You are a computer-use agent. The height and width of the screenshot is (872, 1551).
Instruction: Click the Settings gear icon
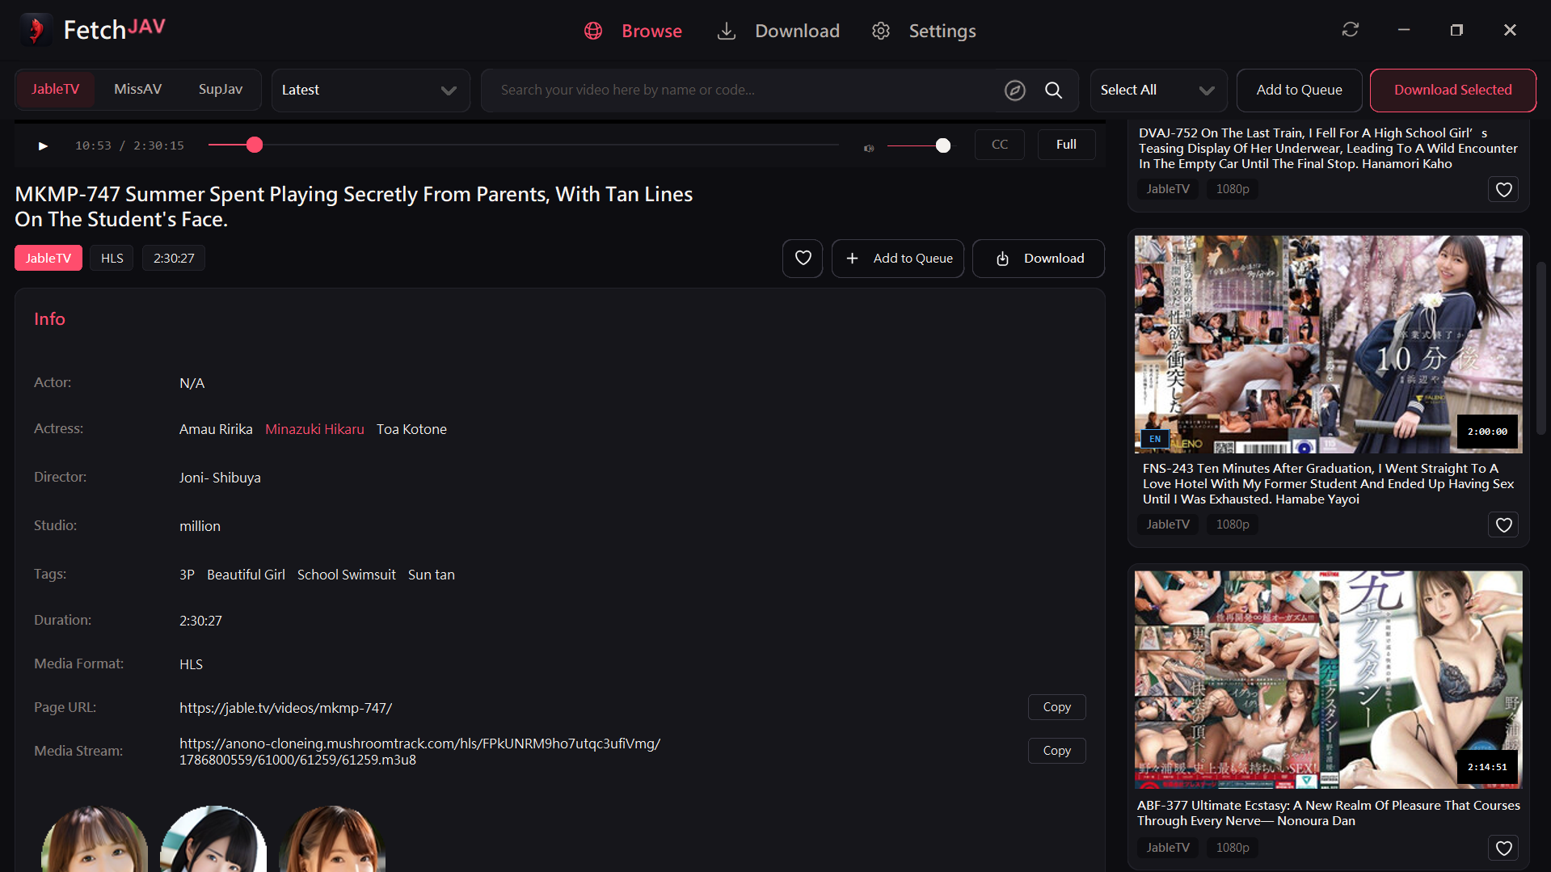coord(881,31)
